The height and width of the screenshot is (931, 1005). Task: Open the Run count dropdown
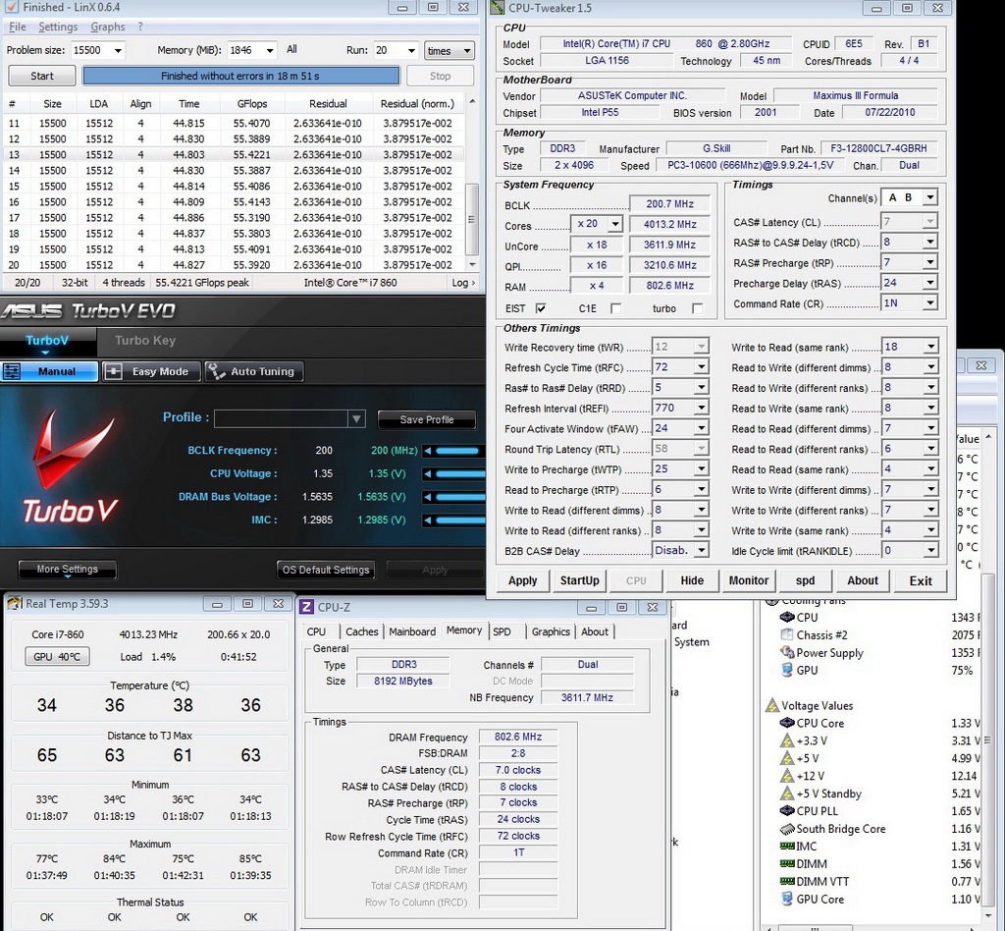click(x=411, y=51)
